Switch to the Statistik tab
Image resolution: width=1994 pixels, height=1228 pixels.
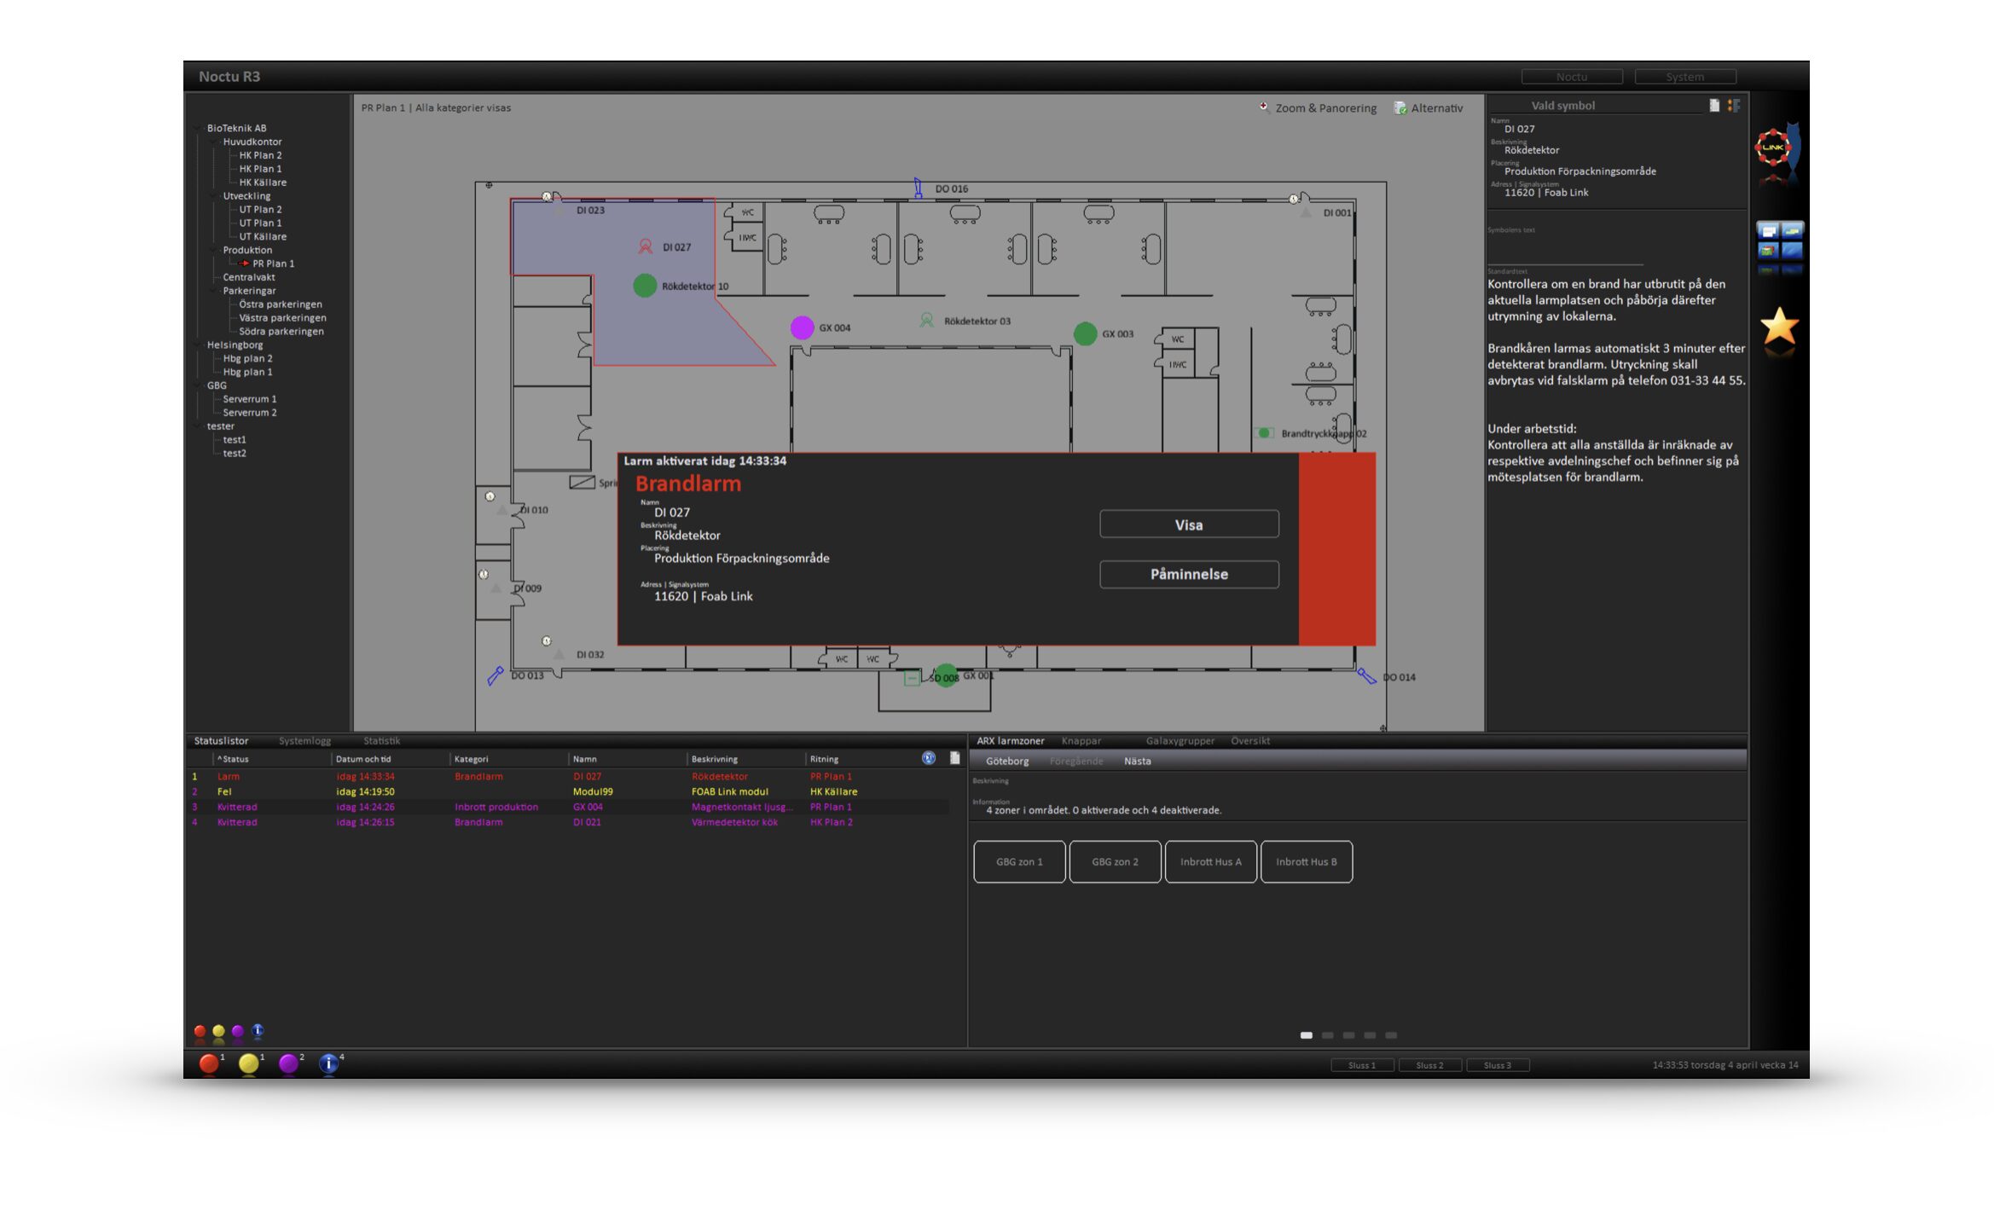coord(381,740)
